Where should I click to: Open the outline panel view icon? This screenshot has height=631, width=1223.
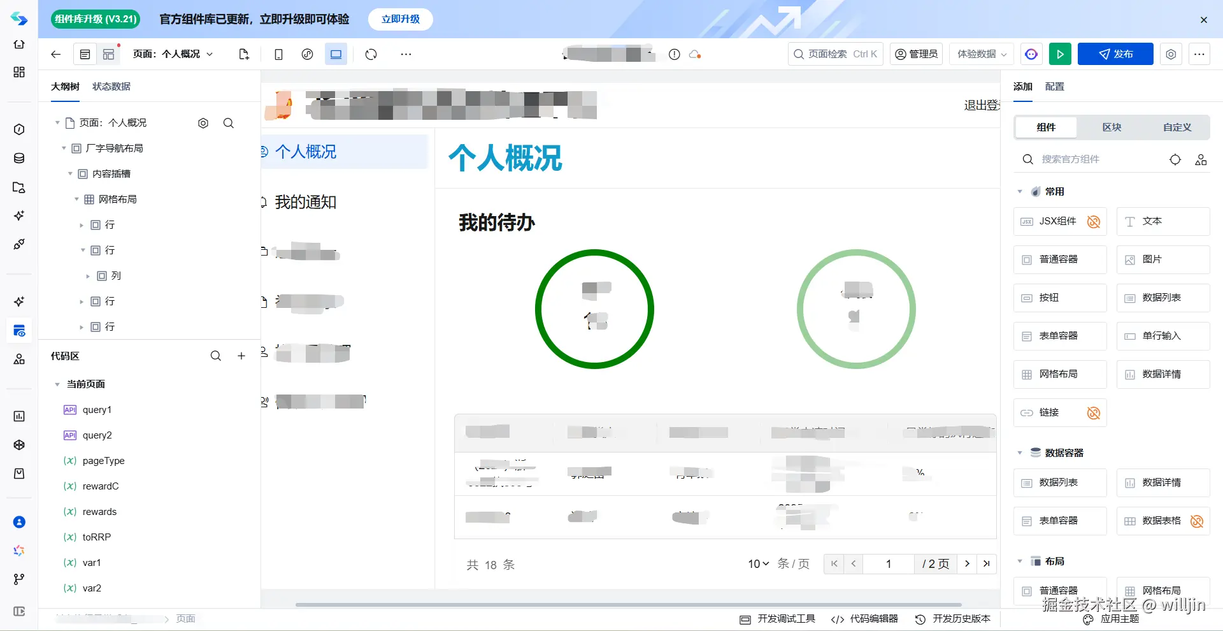(85, 54)
